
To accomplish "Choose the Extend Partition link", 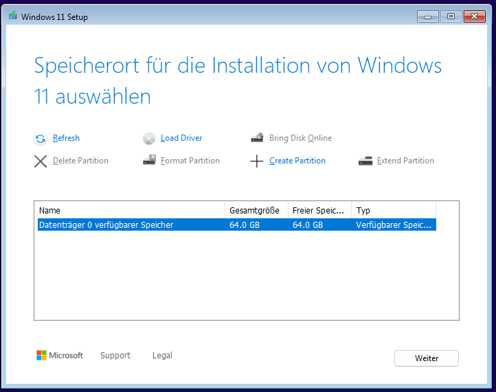I will click(405, 161).
